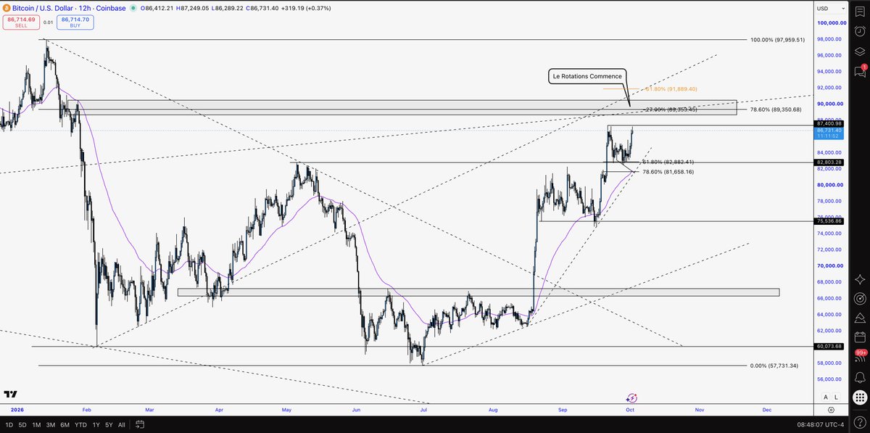Select the 3M time range
Screen dimensions: 870x433
[51, 424]
